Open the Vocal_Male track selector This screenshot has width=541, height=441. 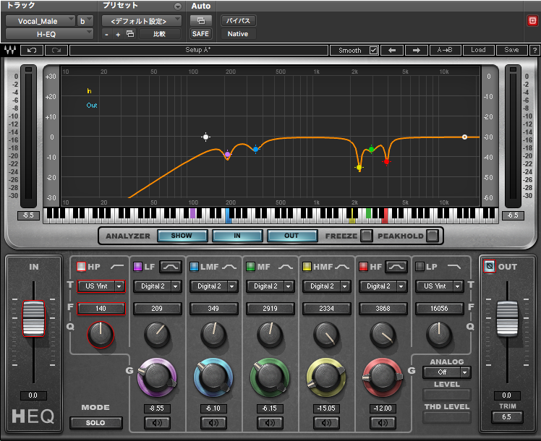point(40,21)
